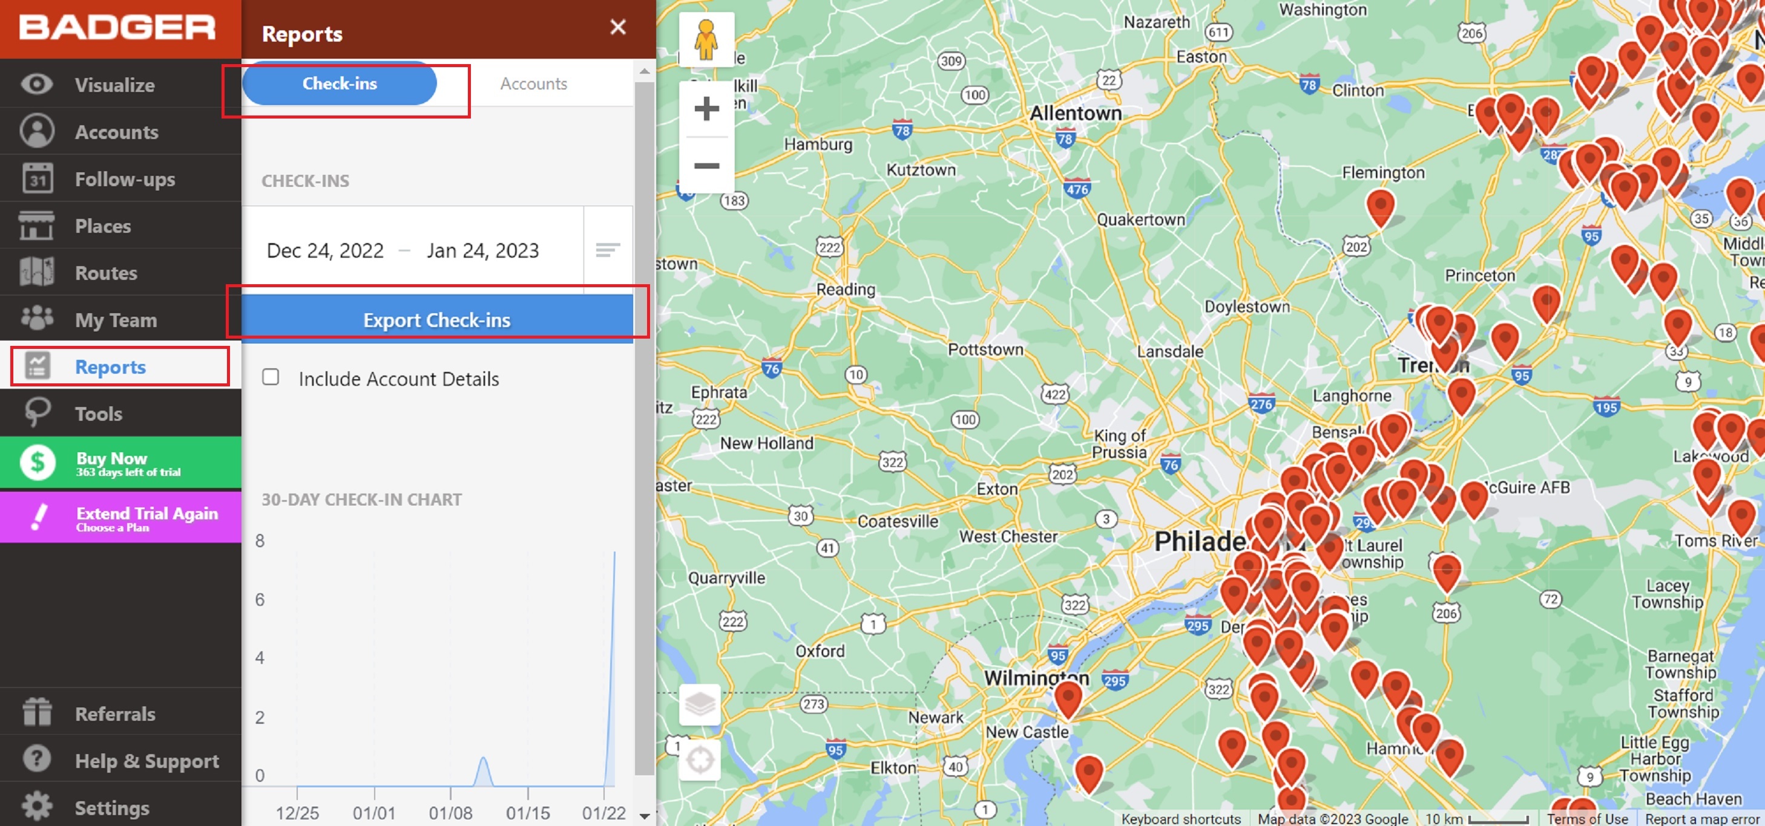Click Report a map error link
Screen dimensions: 1765x826
point(1702,819)
